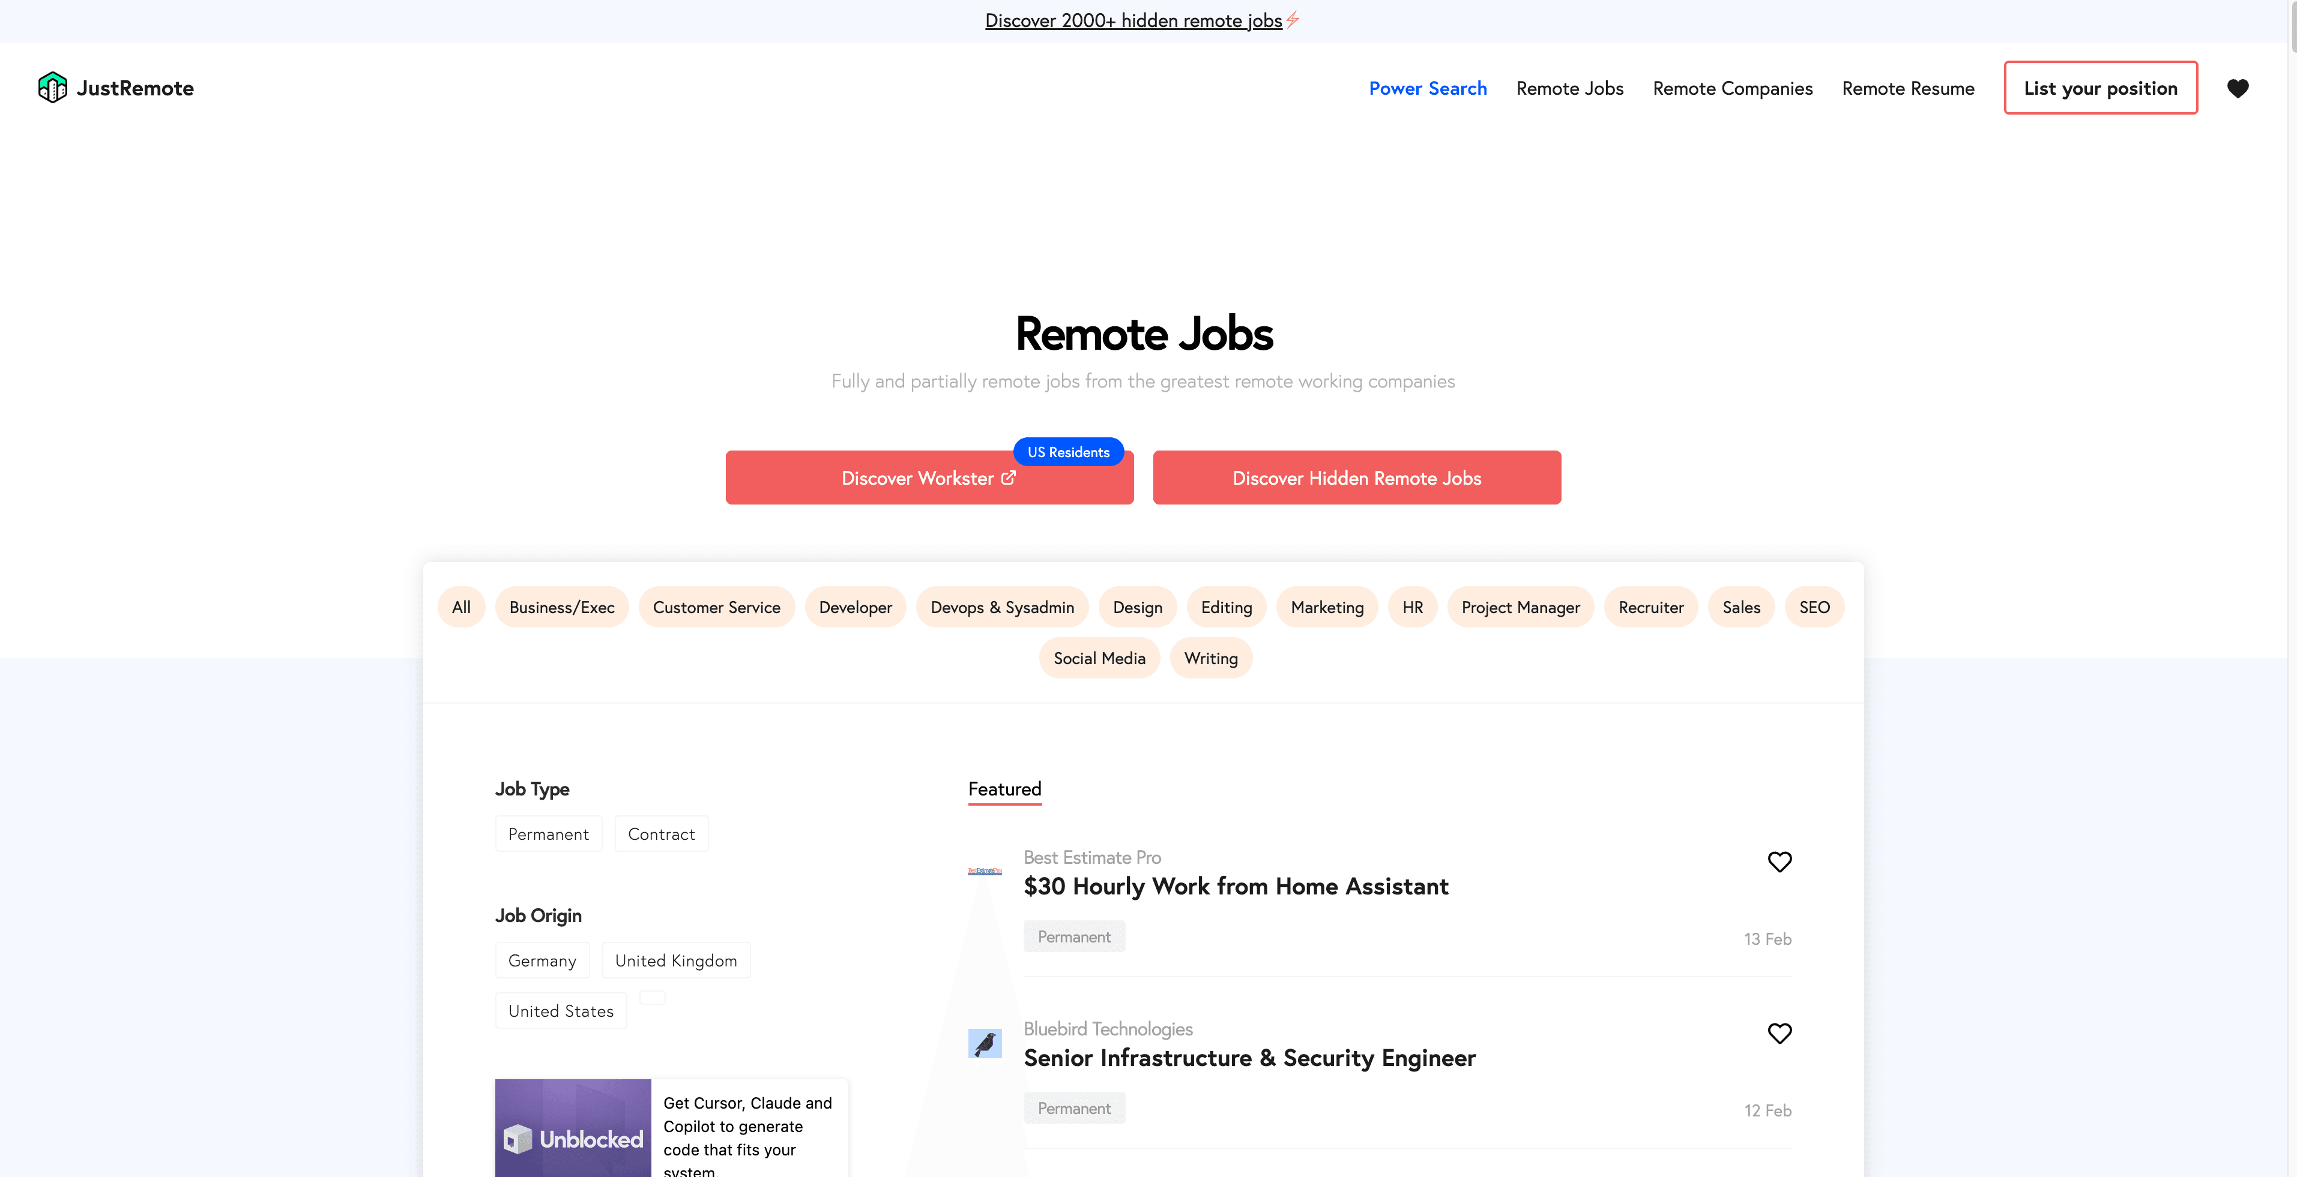Open Remote Companies from the navigation bar
Viewport: 2297px width, 1177px height.
coord(1733,88)
